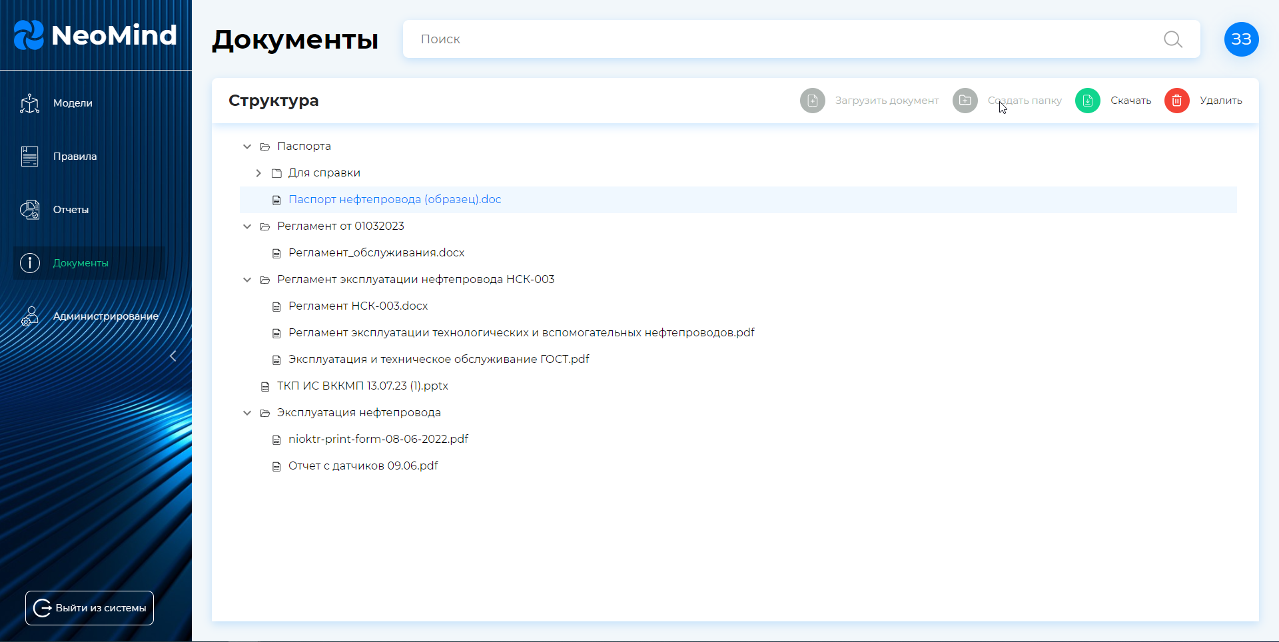Click the Удалить label
This screenshot has width=1279, height=642.
[x=1220, y=101]
